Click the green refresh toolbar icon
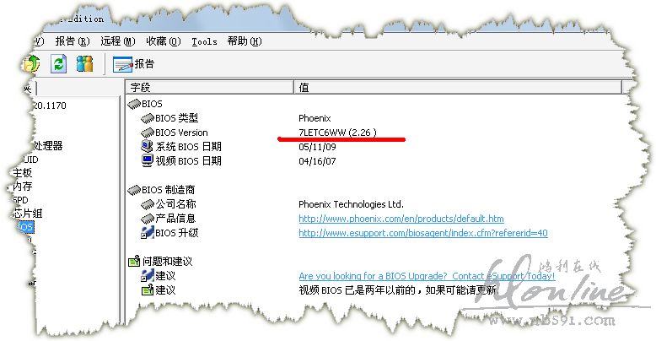This screenshot has height=341, width=656. tap(58, 63)
